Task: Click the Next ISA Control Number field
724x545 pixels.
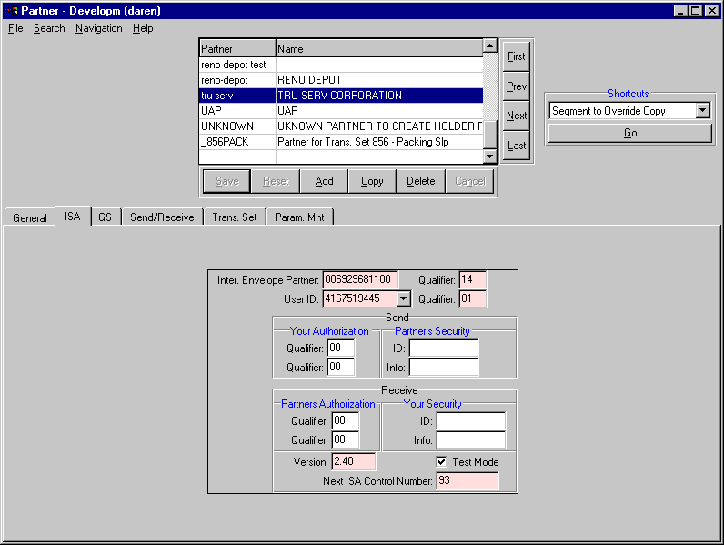Action: 467,480
